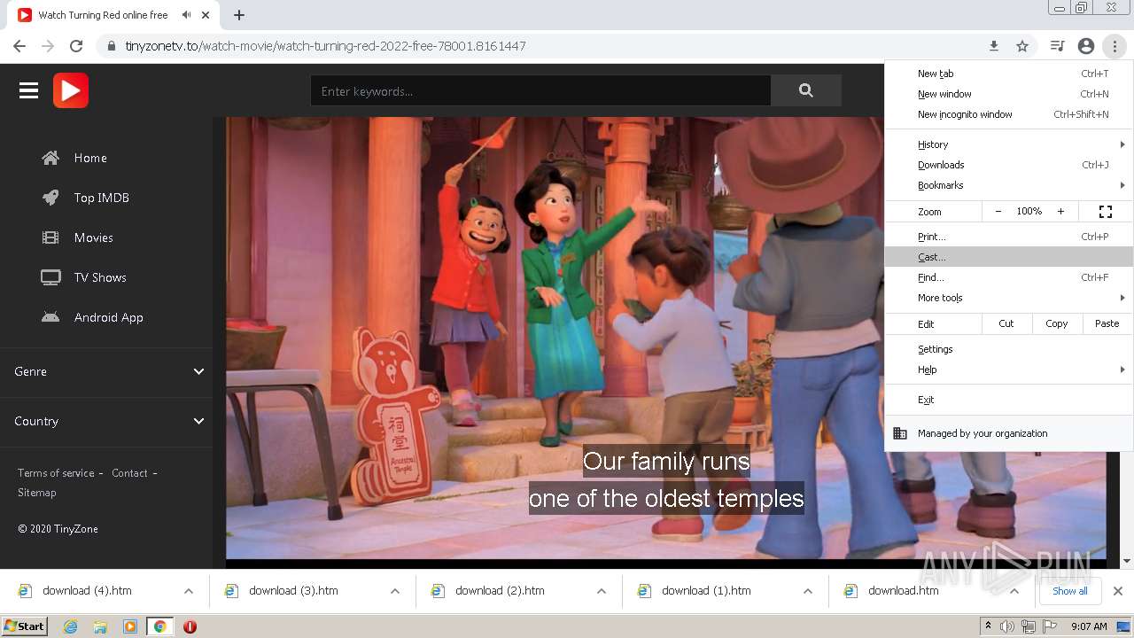The height and width of the screenshot is (638, 1134).
Task: Select the Cast menu item
Action: 1009,257
